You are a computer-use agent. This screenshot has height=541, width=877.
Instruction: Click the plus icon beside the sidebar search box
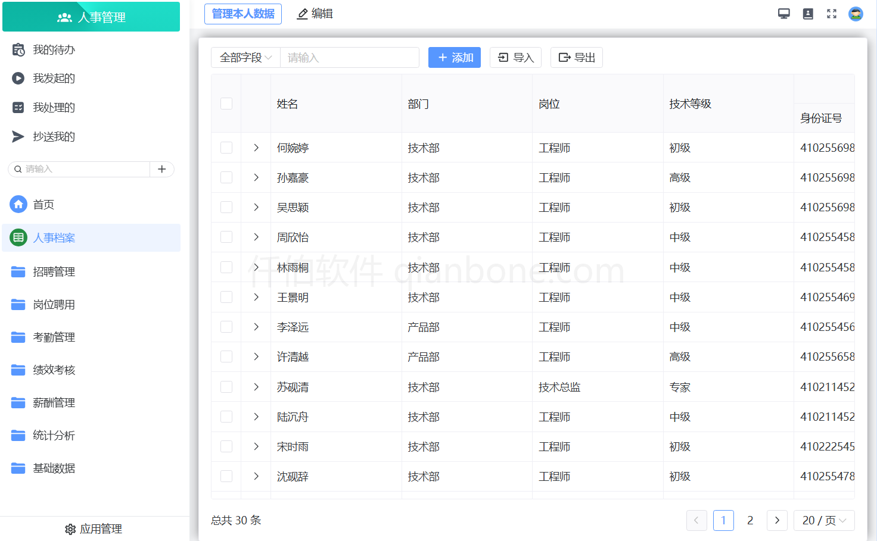point(161,169)
